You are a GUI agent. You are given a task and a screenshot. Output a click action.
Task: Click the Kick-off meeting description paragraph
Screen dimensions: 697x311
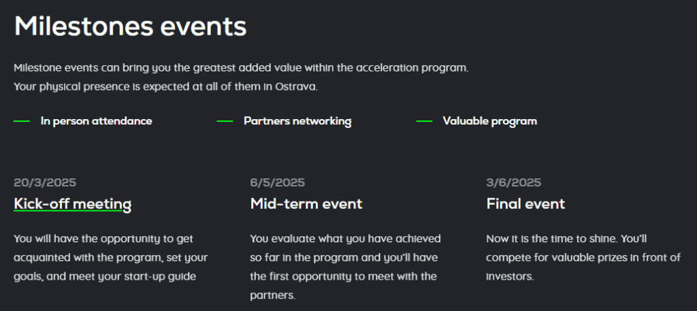(110, 258)
